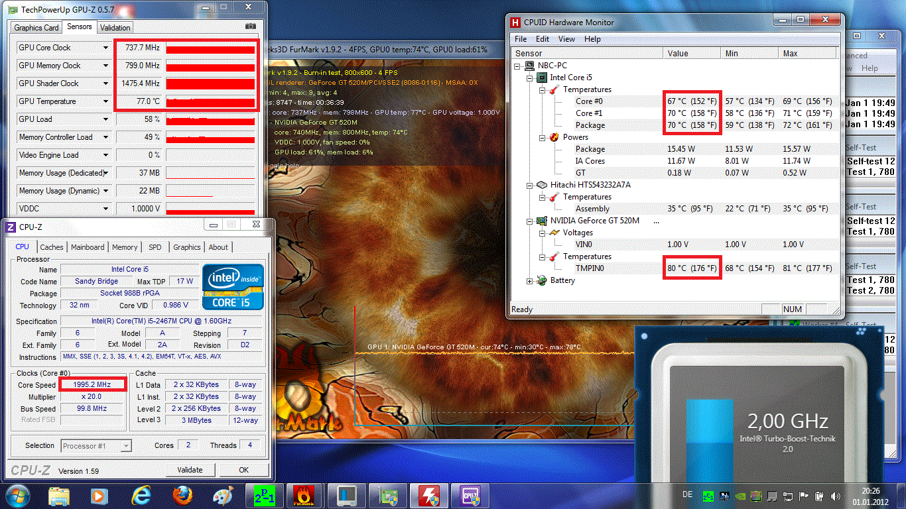The height and width of the screenshot is (509, 906).
Task: Open the GPU Core Clock sensor dropdown
Action: (105, 48)
